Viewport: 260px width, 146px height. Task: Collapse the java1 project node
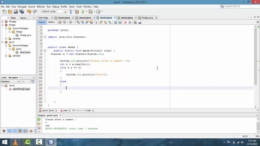pyautogui.click(x=2, y=42)
